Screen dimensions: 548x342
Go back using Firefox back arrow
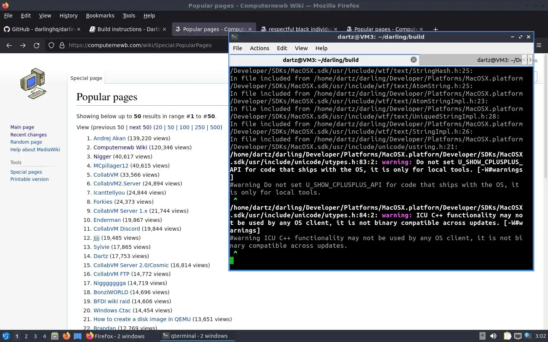[x=9, y=45]
